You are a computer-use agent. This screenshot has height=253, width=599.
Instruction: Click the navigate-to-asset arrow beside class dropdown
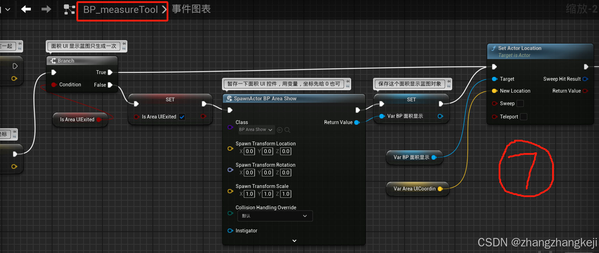click(280, 130)
